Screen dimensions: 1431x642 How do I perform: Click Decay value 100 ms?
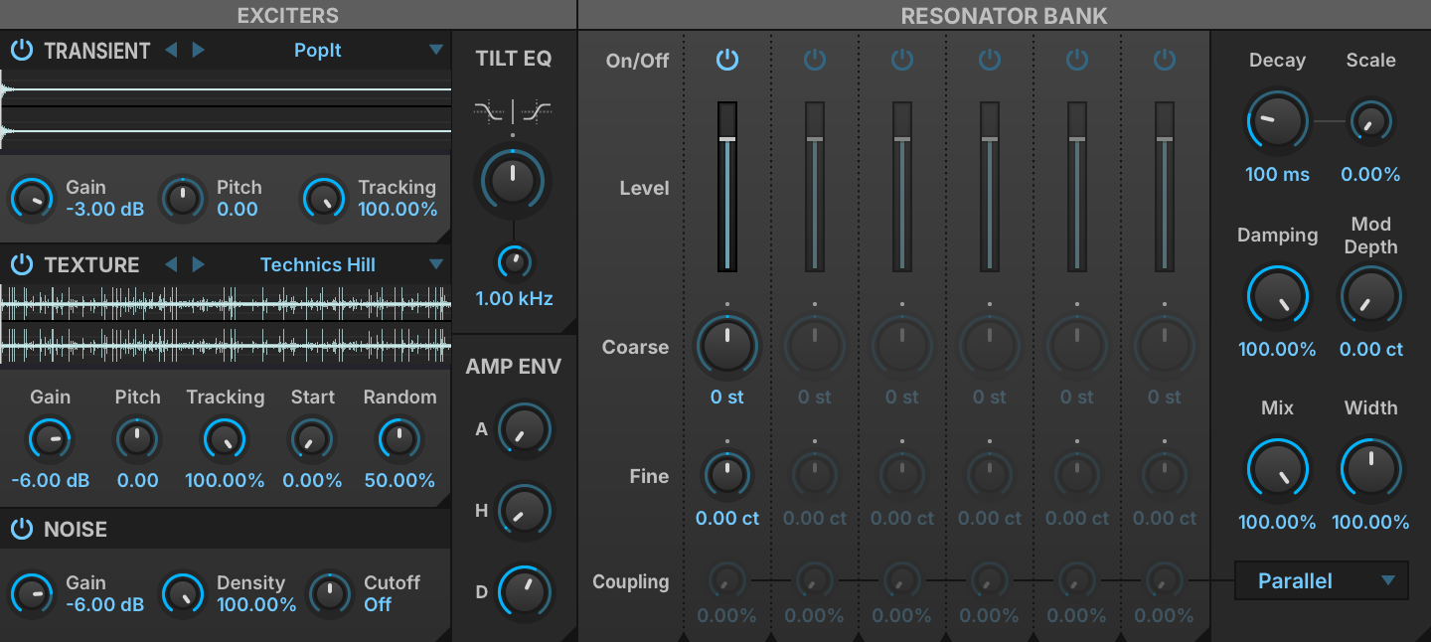pyautogui.click(x=1278, y=175)
